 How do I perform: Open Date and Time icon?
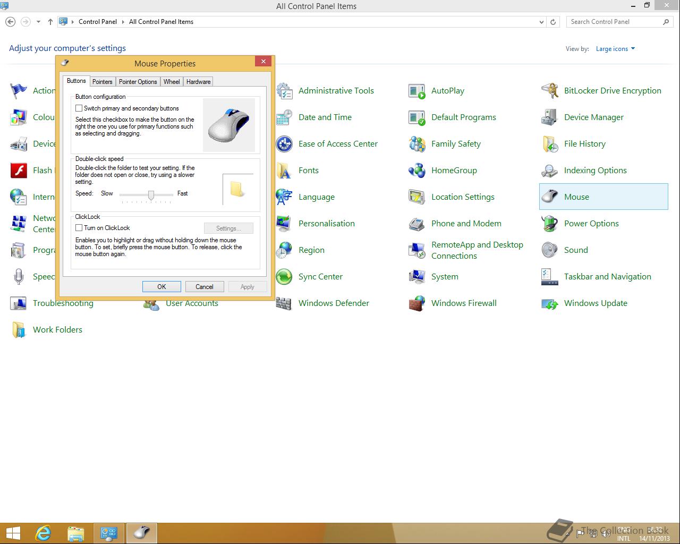tap(284, 117)
